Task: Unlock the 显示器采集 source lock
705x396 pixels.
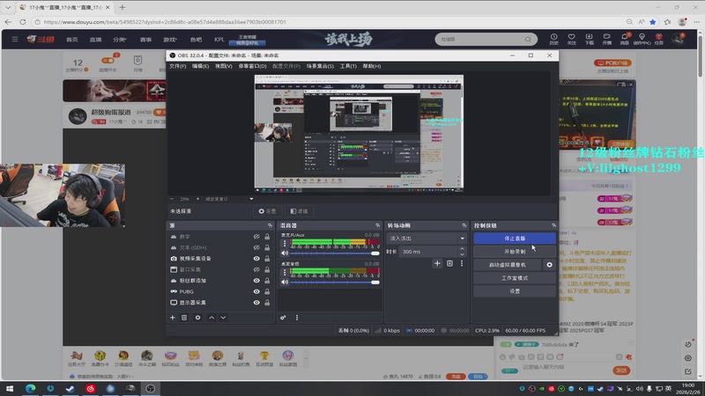Action: coord(267,303)
